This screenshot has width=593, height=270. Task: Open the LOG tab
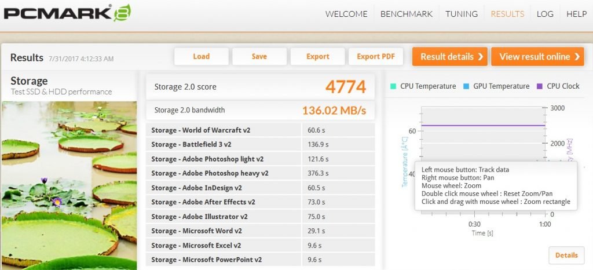tap(545, 14)
